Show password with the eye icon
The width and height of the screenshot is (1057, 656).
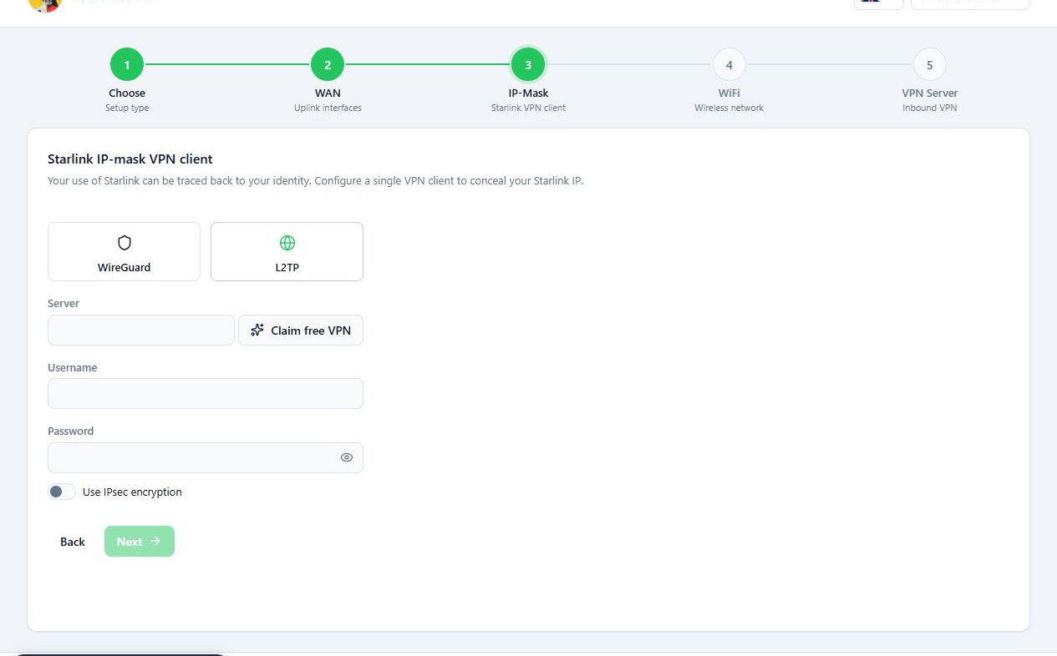coord(347,457)
